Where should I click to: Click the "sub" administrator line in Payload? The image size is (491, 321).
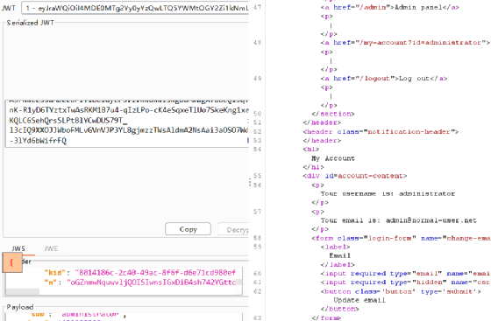[79, 315]
